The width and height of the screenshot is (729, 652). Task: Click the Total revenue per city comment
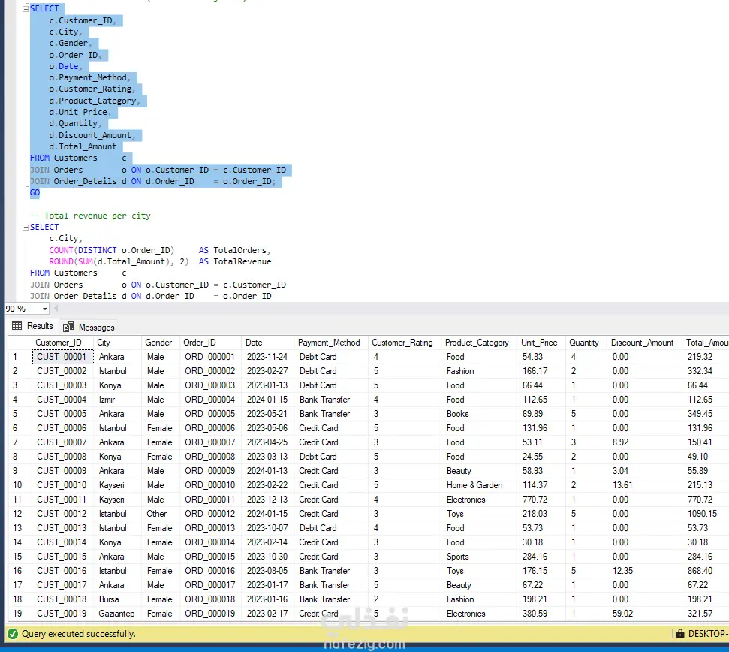coord(91,216)
